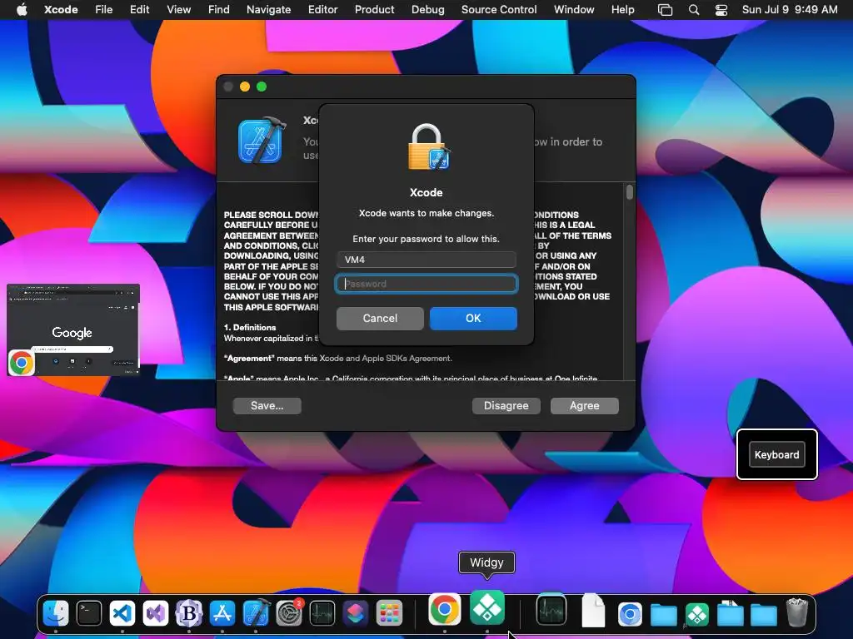This screenshot has height=639, width=853.
Task: Open Visual Studio Code in the dock
Action: pos(122,613)
